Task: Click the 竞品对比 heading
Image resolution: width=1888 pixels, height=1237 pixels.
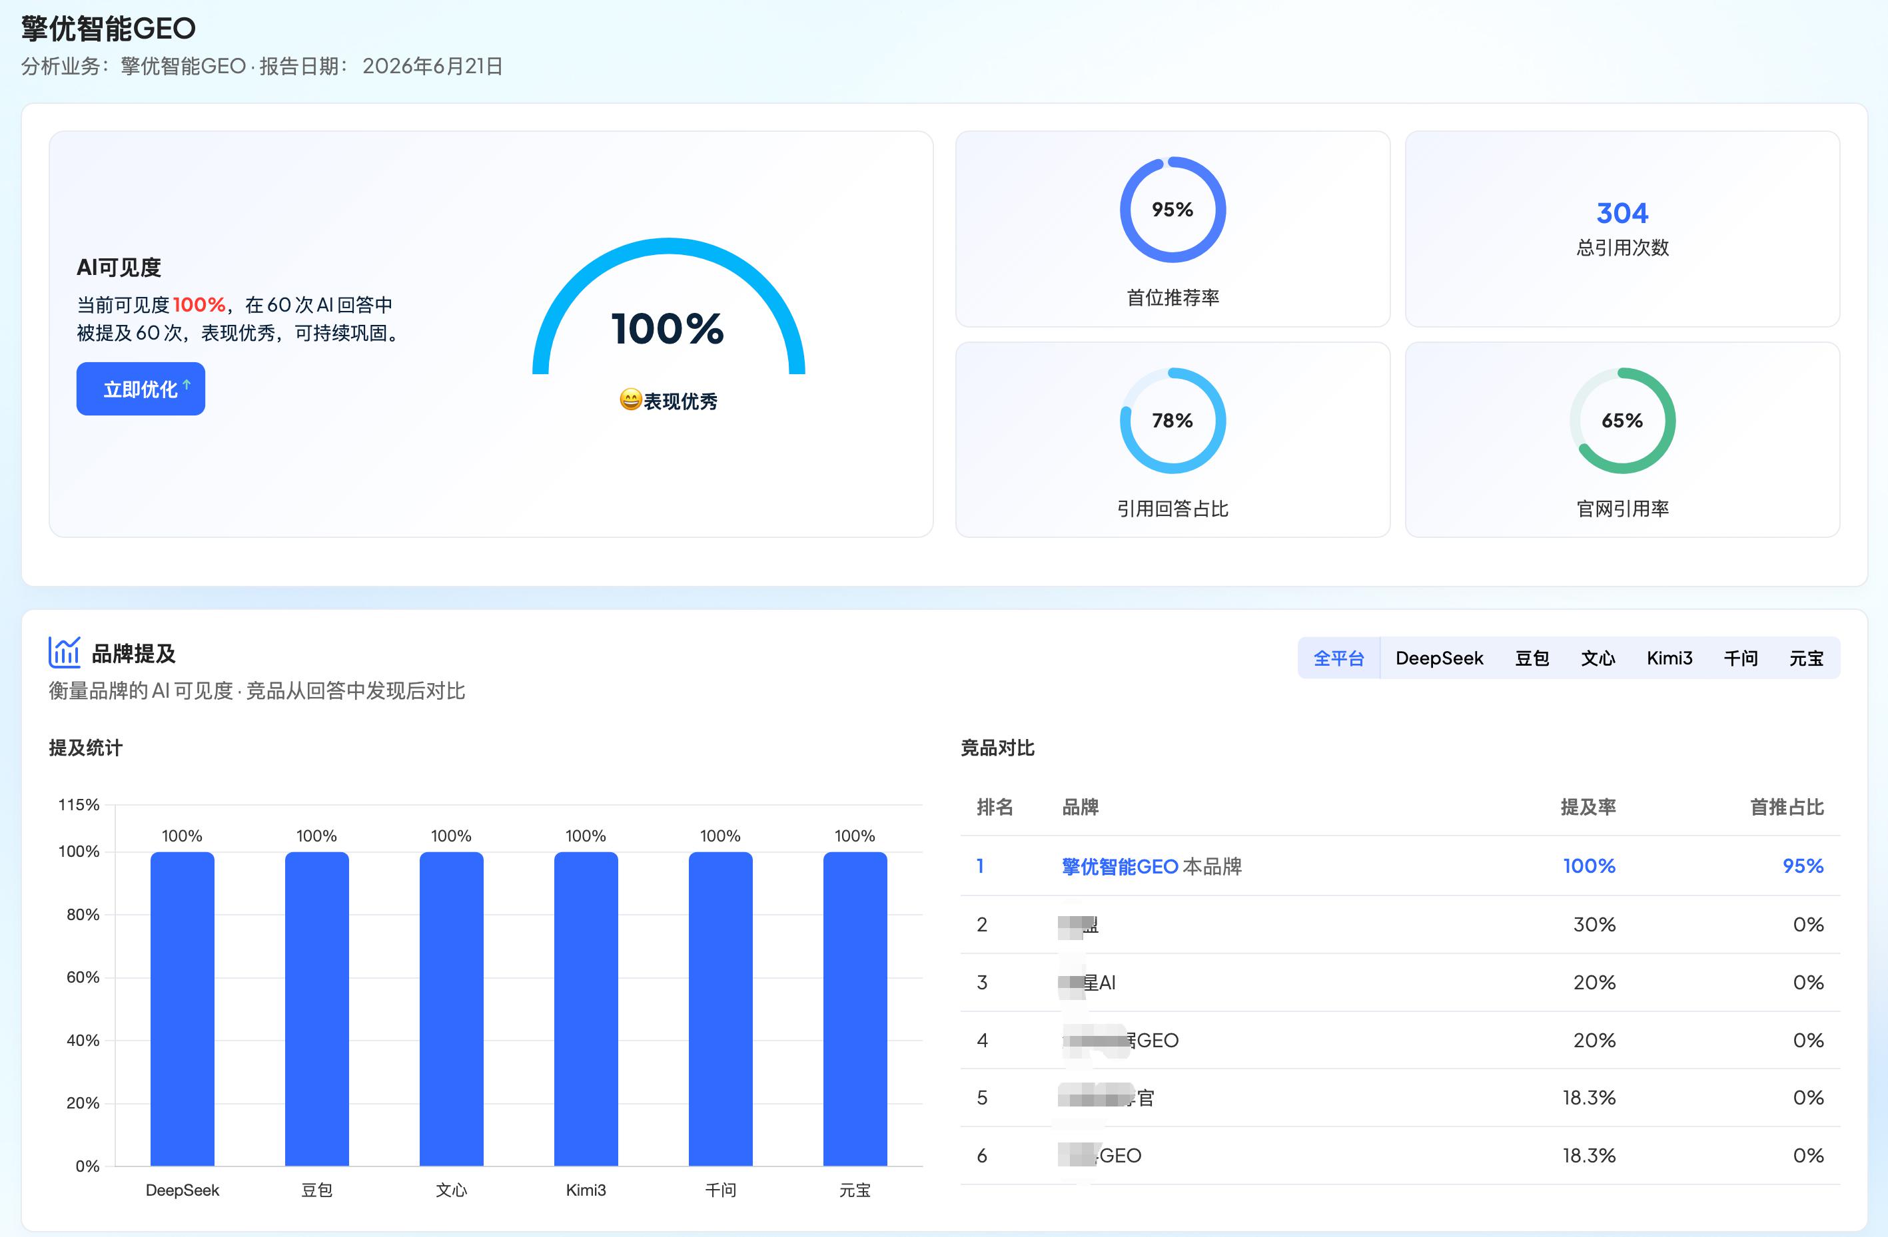Action: [x=997, y=748]
